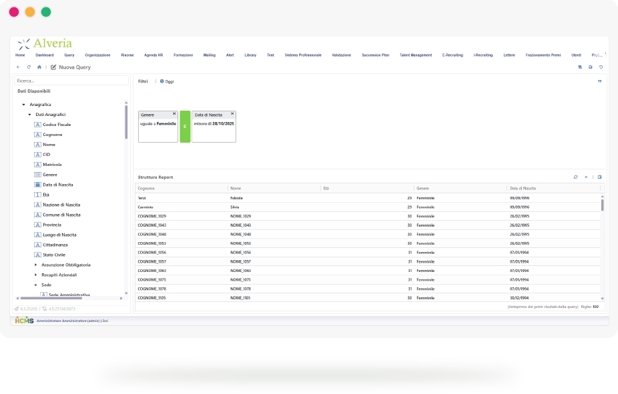Click the field icon beside Matricola
This screenshot has width=618, height=394.
tap(37, 165)
